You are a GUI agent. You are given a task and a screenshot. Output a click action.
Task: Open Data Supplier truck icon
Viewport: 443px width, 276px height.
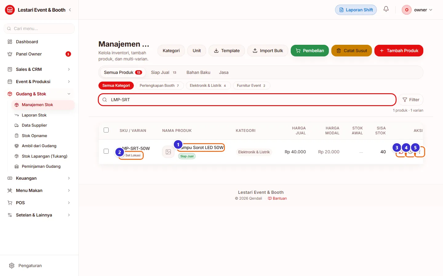[x=17, y=125]
